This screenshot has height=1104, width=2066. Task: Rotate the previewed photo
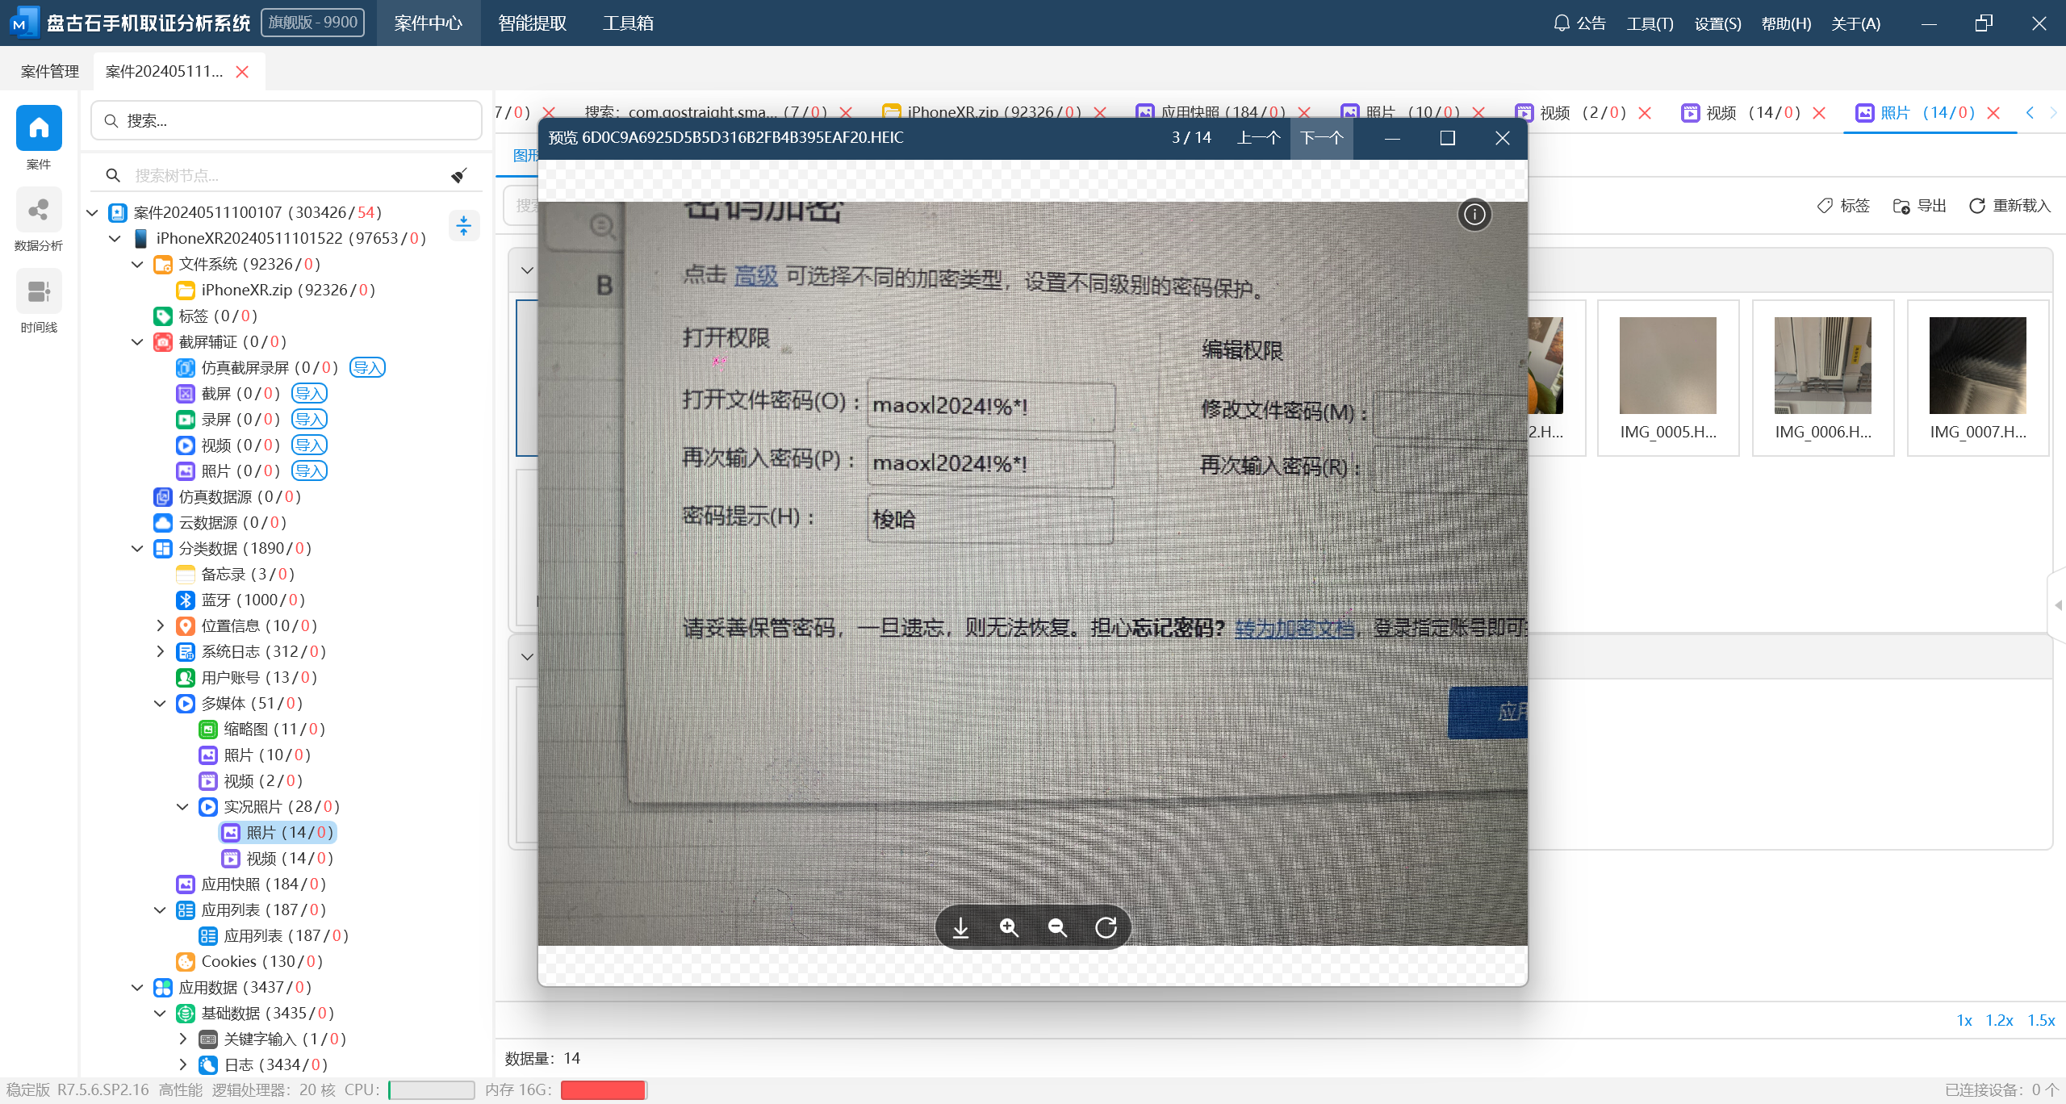(x=1106, y=928)
